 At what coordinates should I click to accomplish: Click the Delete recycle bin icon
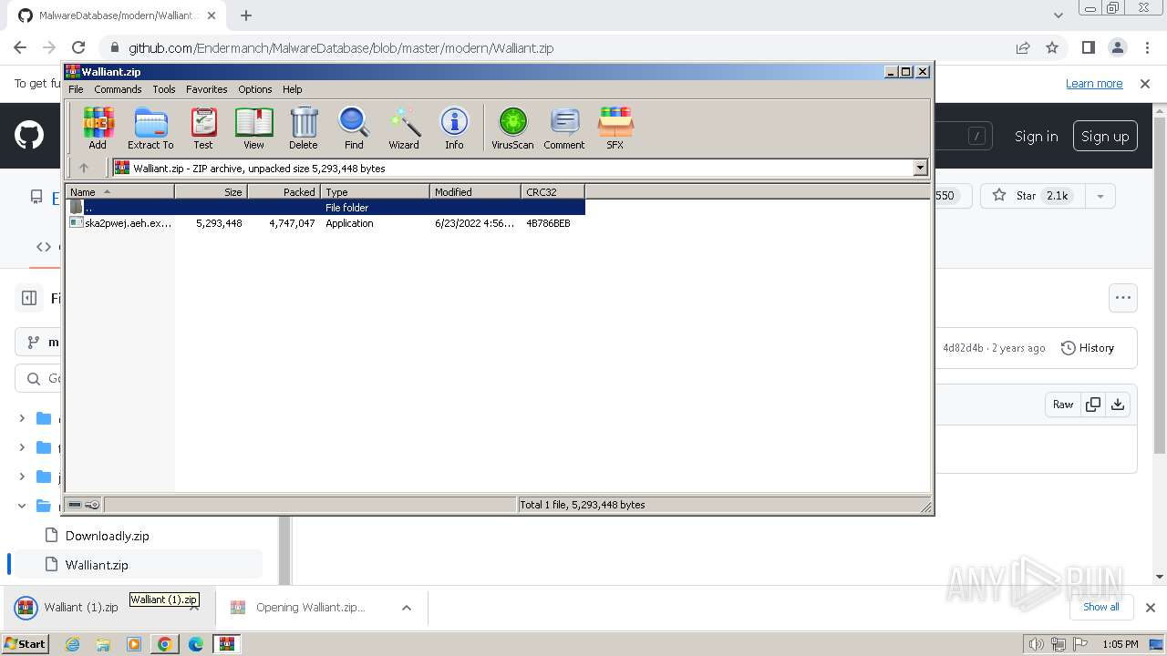tap(304, 128)
